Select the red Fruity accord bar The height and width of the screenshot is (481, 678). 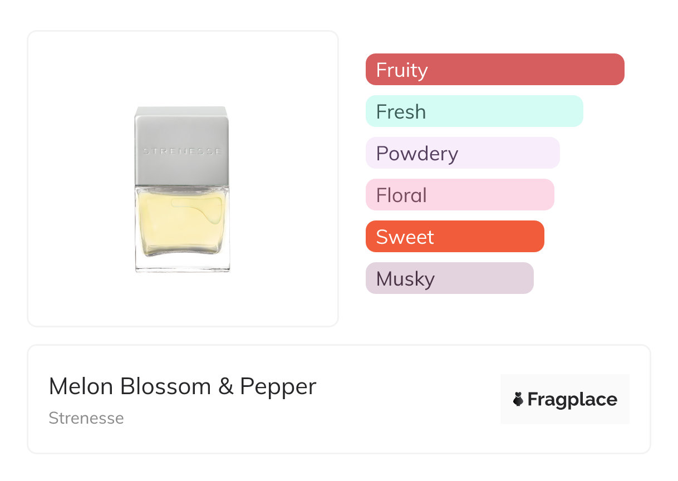[x=495, y=70]
